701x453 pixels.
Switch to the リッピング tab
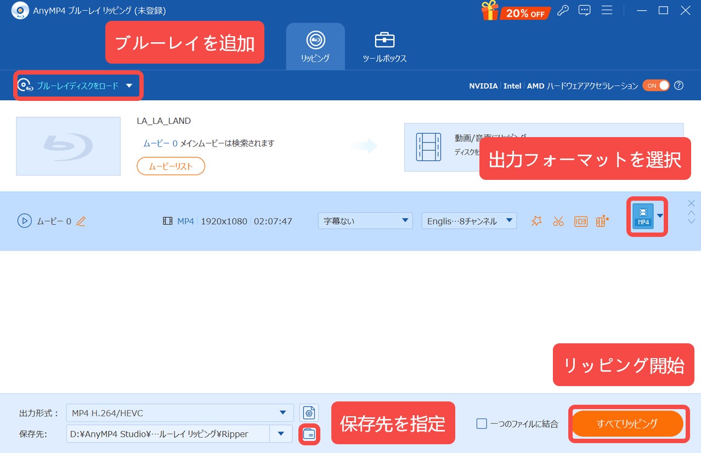click(315, 47)
